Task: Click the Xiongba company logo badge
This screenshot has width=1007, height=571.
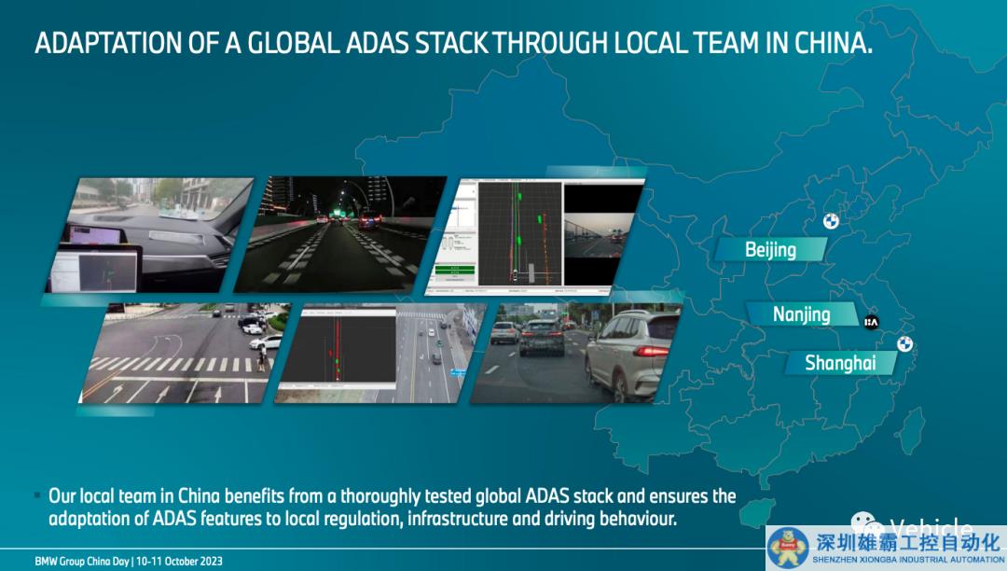Action: [x=787, y=545]
